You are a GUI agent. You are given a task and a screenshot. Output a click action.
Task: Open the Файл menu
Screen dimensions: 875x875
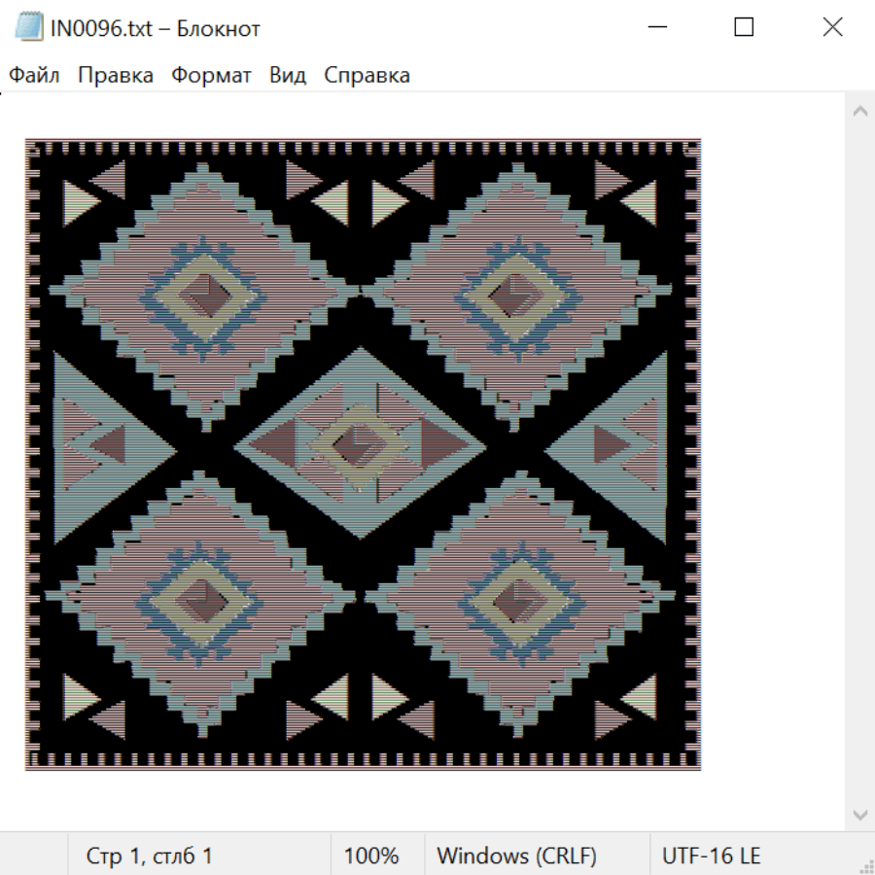34,75
